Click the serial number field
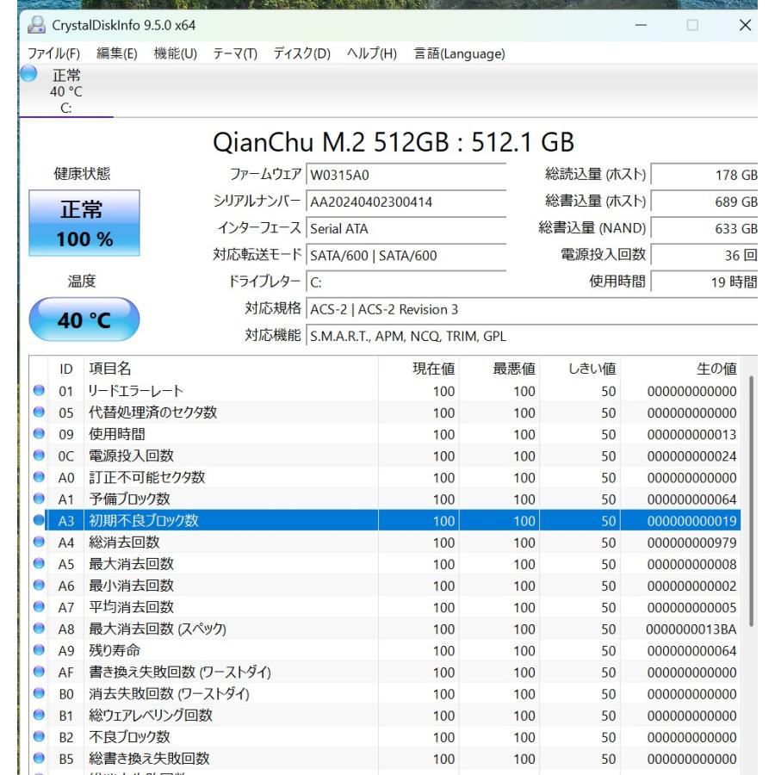 tap(406, 202)
